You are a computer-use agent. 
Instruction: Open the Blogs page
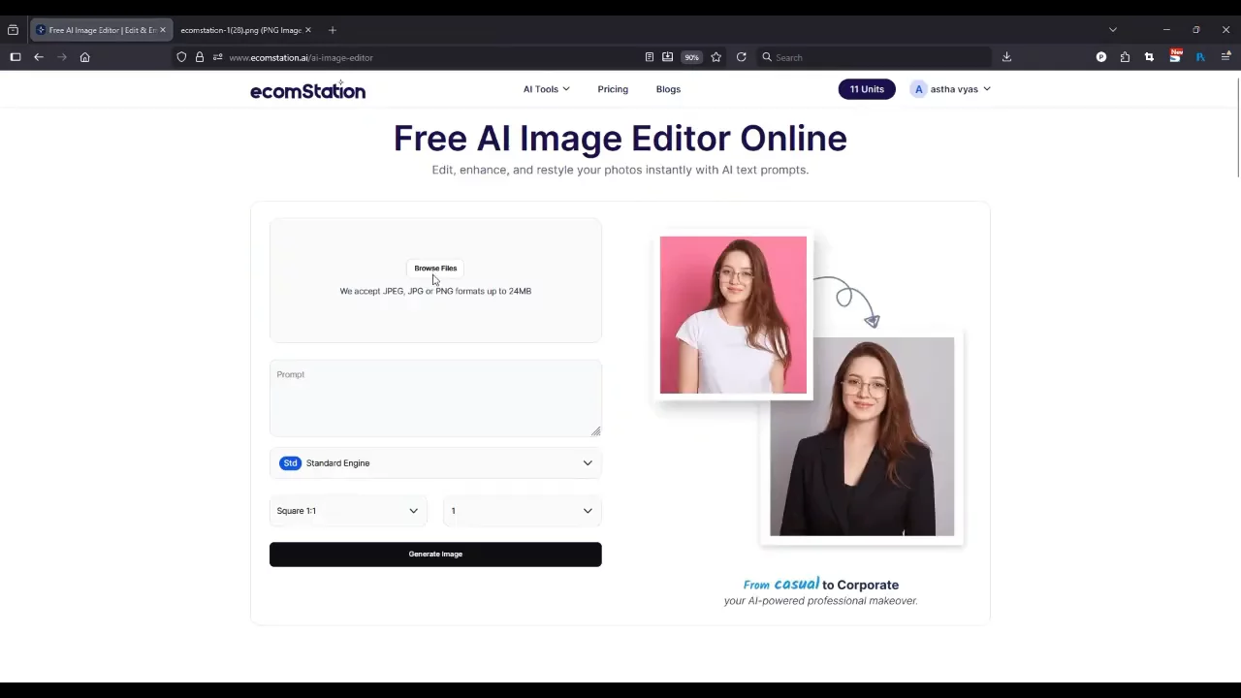pyautogui.click(x=668, y=89)
